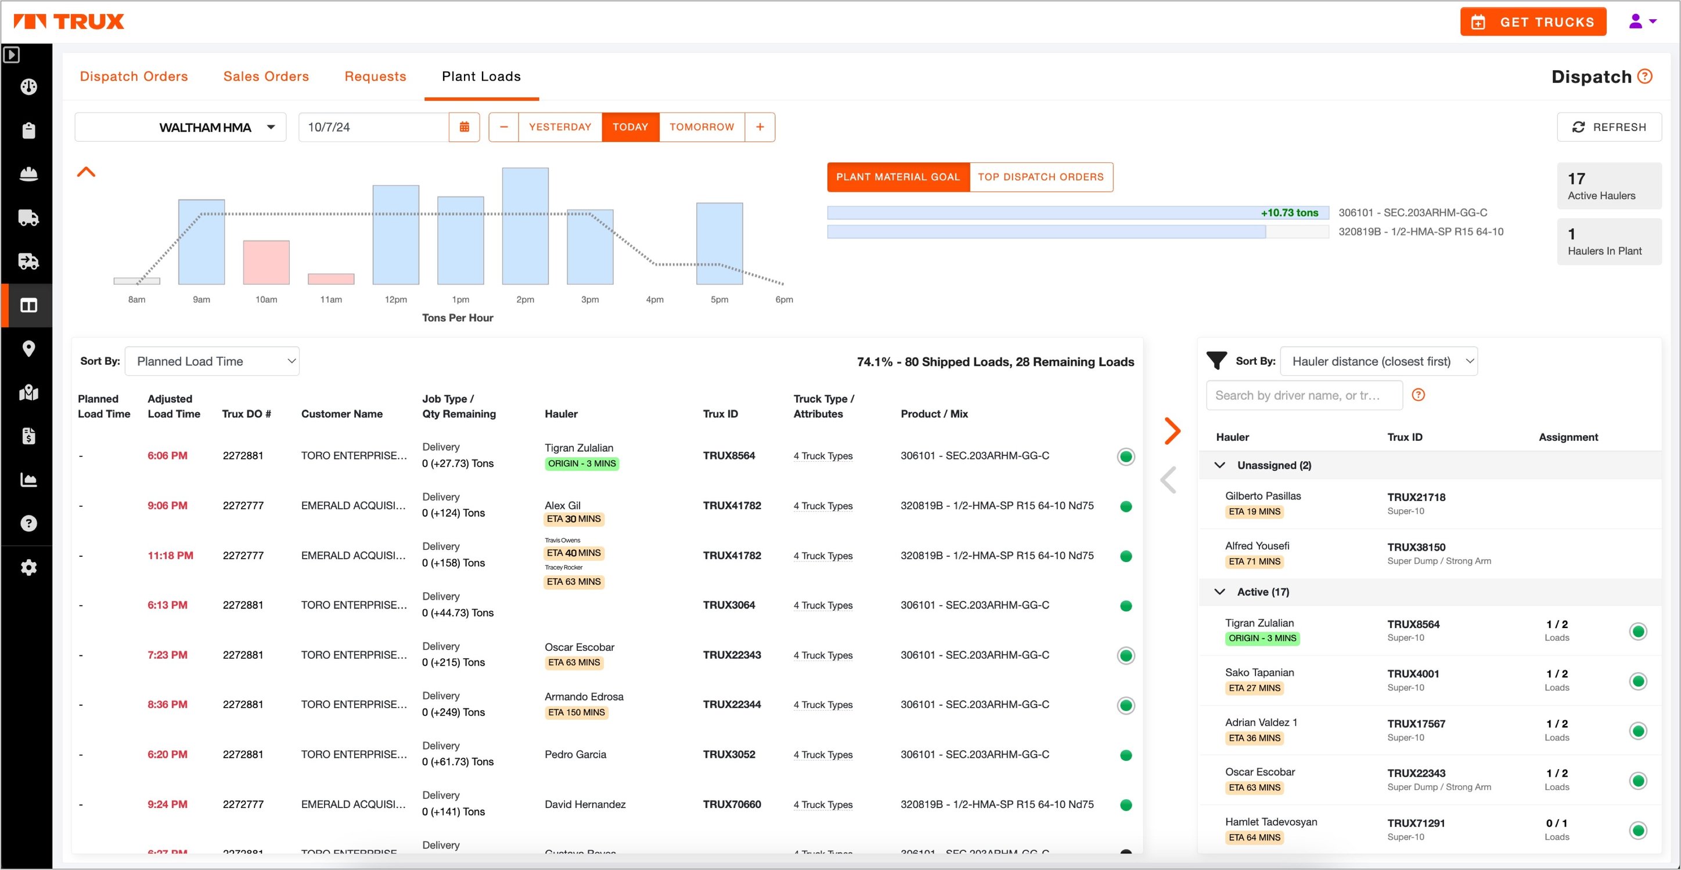Click the REFRESH button

coord(1608,127)
